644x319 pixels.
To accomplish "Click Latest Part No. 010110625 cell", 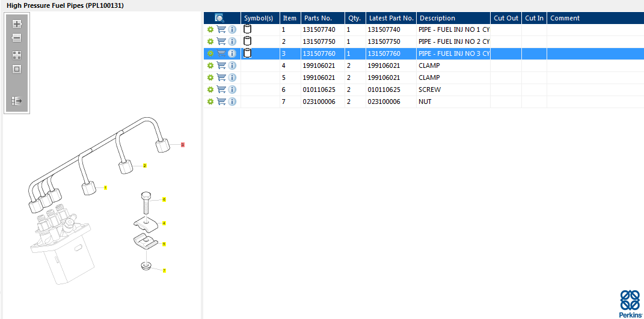I will point(391,90).
